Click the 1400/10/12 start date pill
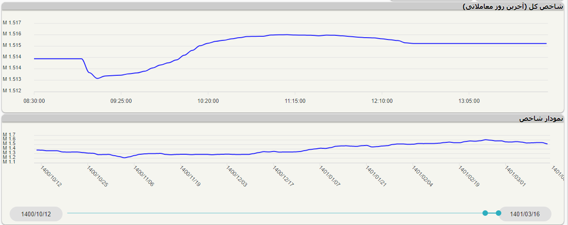Screen dimensions: 568x225 coord(36,214)
